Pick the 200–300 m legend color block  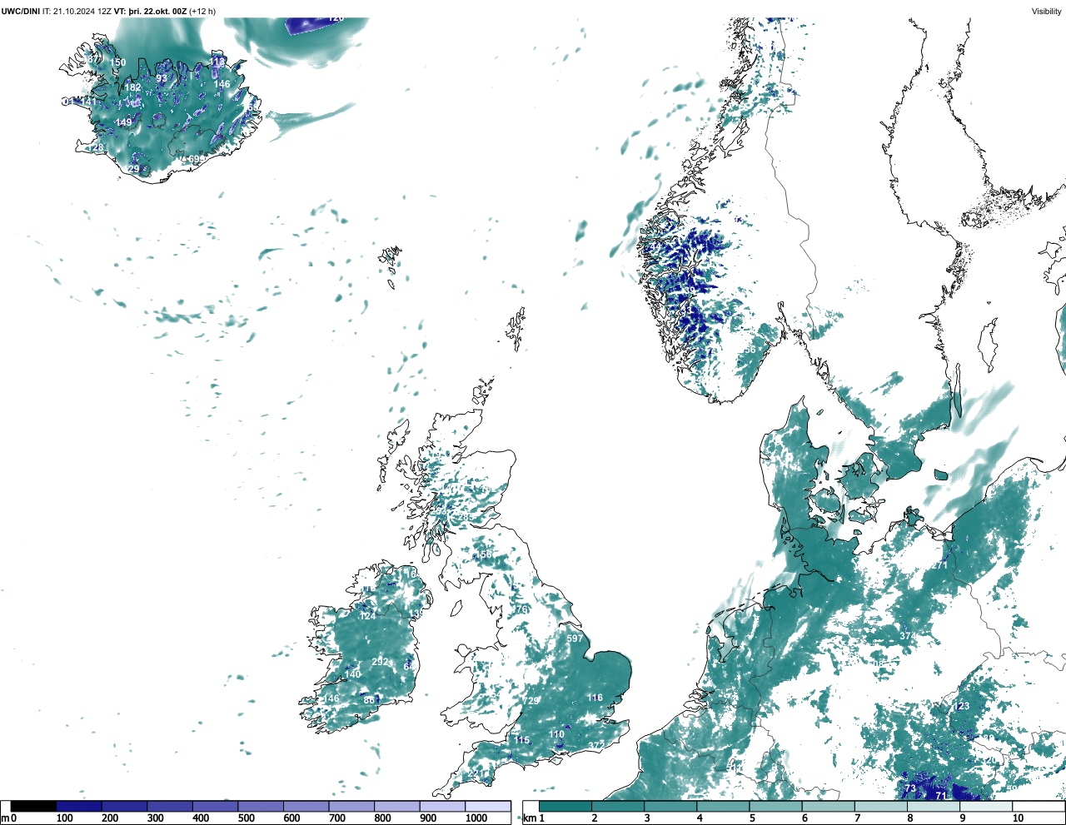point(125,806)
